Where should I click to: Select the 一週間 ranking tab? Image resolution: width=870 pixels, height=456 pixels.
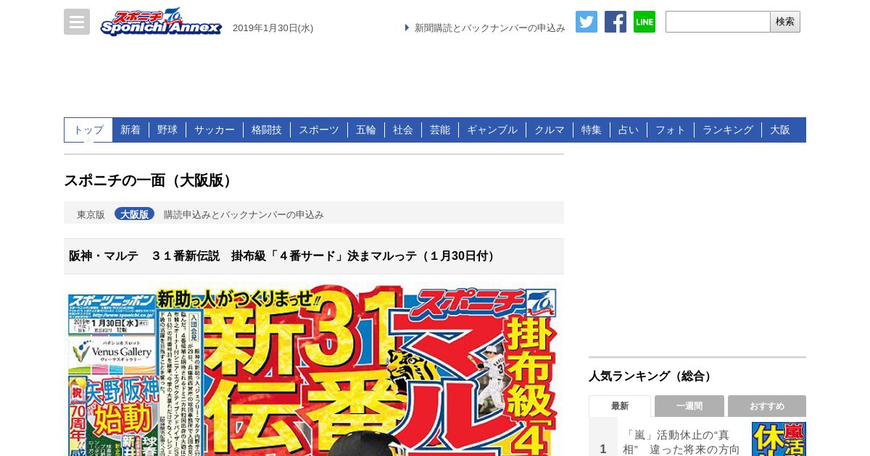click(x=689, y=406)
